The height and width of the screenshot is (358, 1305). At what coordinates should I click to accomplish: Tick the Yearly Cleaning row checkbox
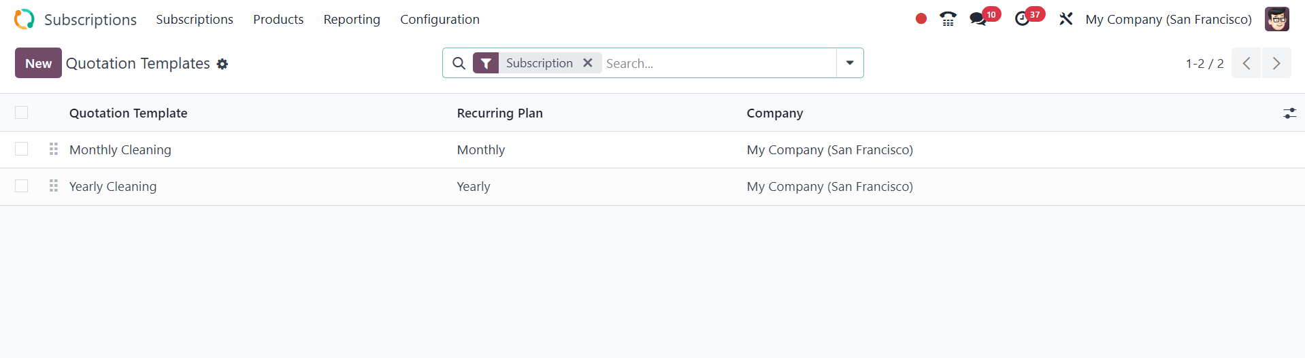tap(22, 186)
